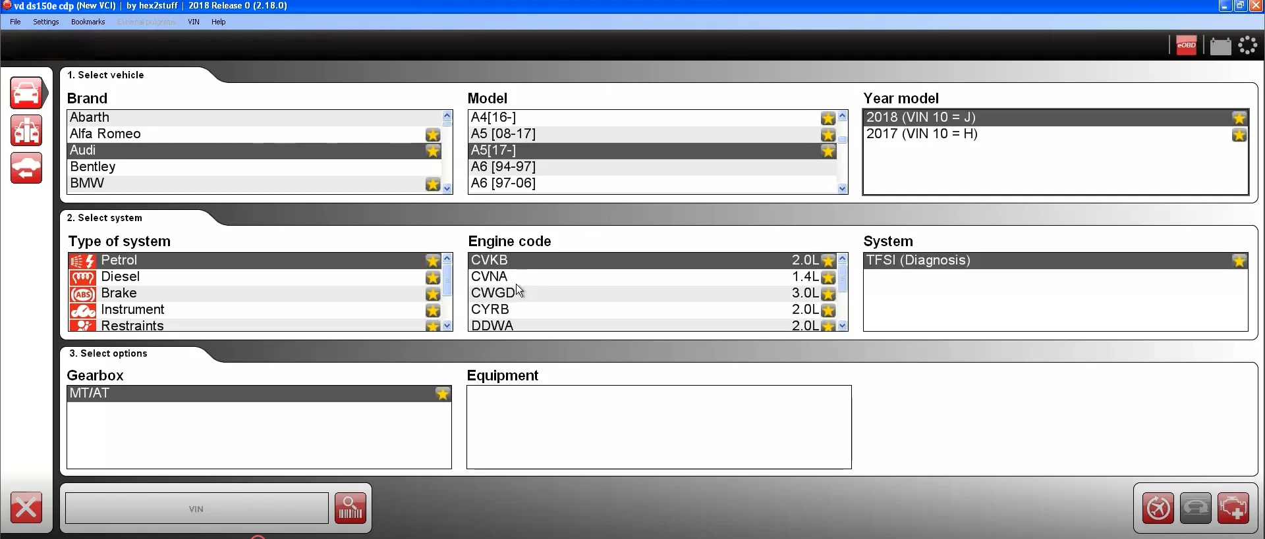Select the ABS Brake icon
This screenshot has height=539, width=1265.
[x=83, y=294]
